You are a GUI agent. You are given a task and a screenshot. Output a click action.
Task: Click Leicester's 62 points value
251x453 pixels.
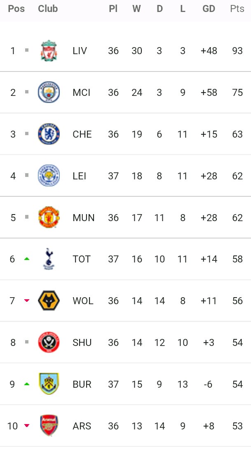(237, 176)
